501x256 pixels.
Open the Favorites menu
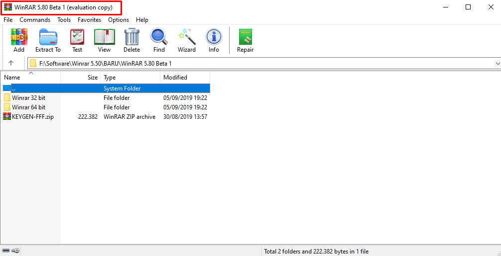tap(90, 20)
